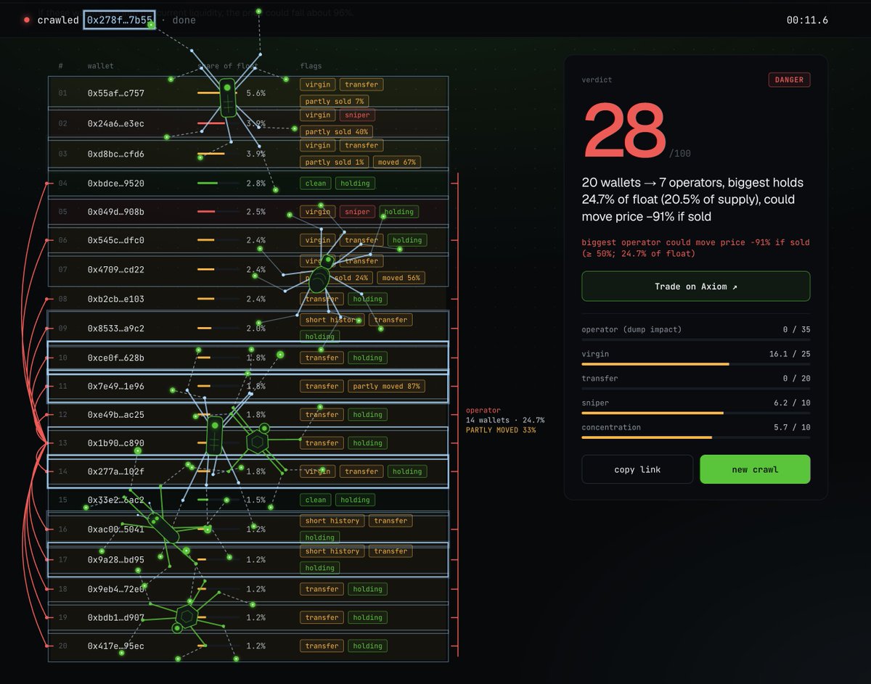Select wallet 0x9a28…bd95

click(x=115, y=559)
